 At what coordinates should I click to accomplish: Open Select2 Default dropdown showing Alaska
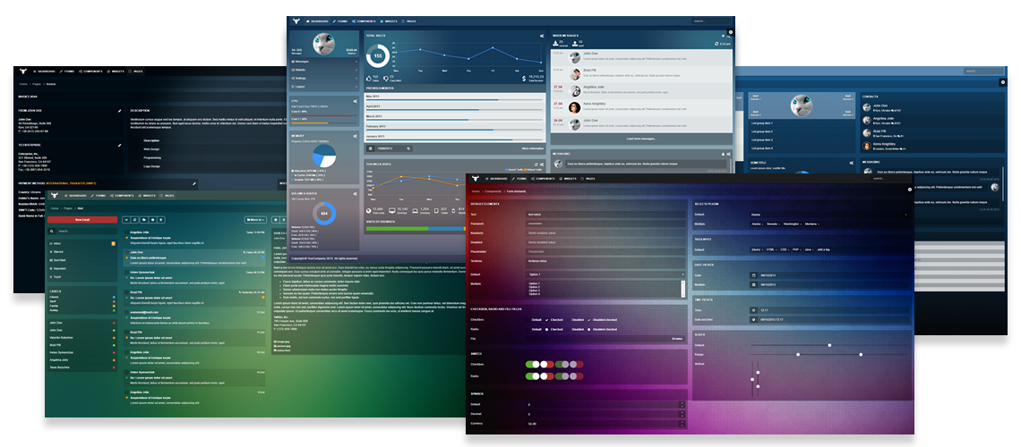[x=828, y=214]
